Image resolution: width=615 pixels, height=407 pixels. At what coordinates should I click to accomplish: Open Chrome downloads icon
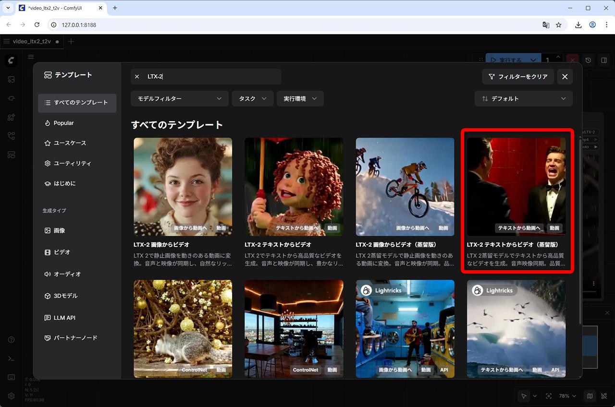578,25
